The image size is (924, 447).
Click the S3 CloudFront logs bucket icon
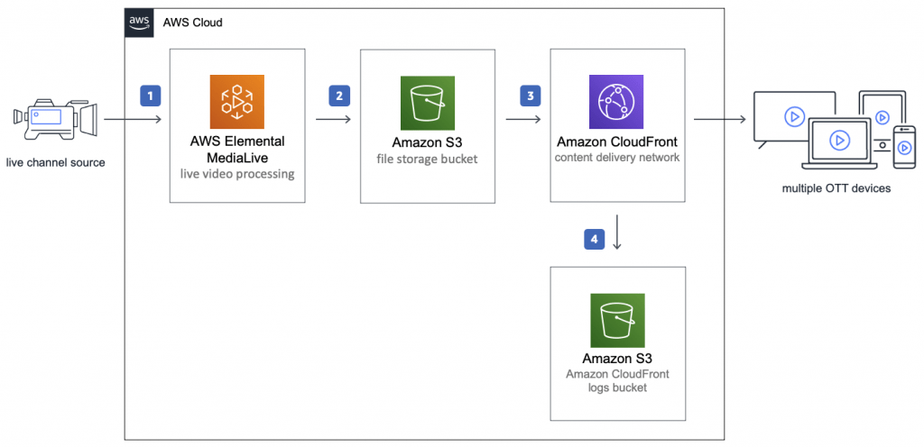pos(616,320)
